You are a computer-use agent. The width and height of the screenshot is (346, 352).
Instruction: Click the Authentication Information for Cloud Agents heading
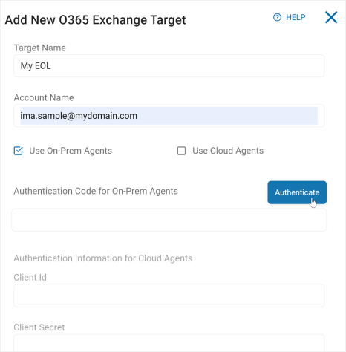click(x=103, y=258)
